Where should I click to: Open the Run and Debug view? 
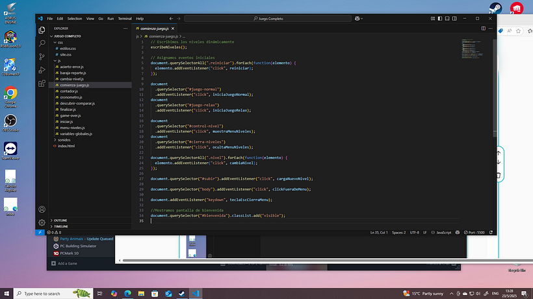point(42,70)
